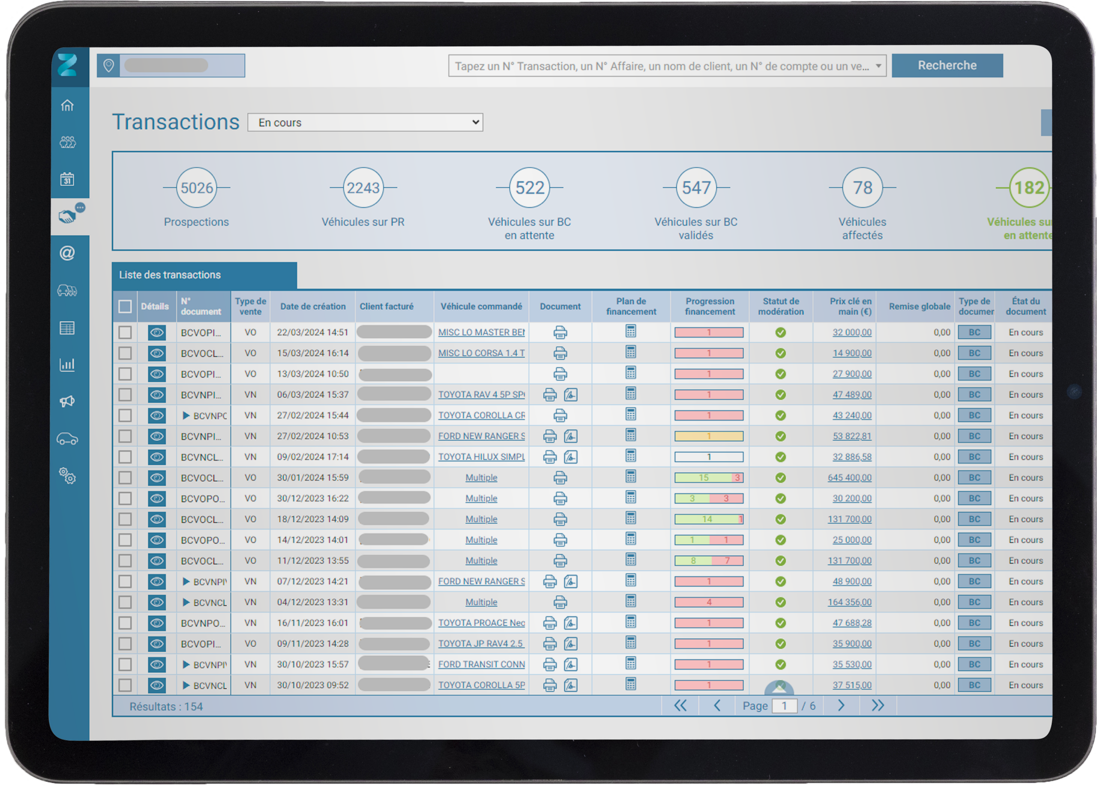Image resolution: width=1097 pixels, height=786 pixels.
Task: Toggle the select-all checkbox in table header
Action: (x=125, y=306)
